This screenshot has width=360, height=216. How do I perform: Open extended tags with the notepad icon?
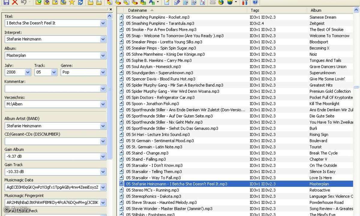coord(167,2)
